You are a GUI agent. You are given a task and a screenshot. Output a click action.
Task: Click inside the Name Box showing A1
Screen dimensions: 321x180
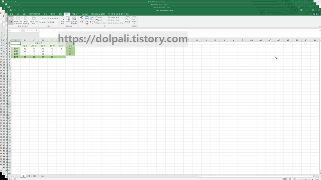tap(13, 31)
